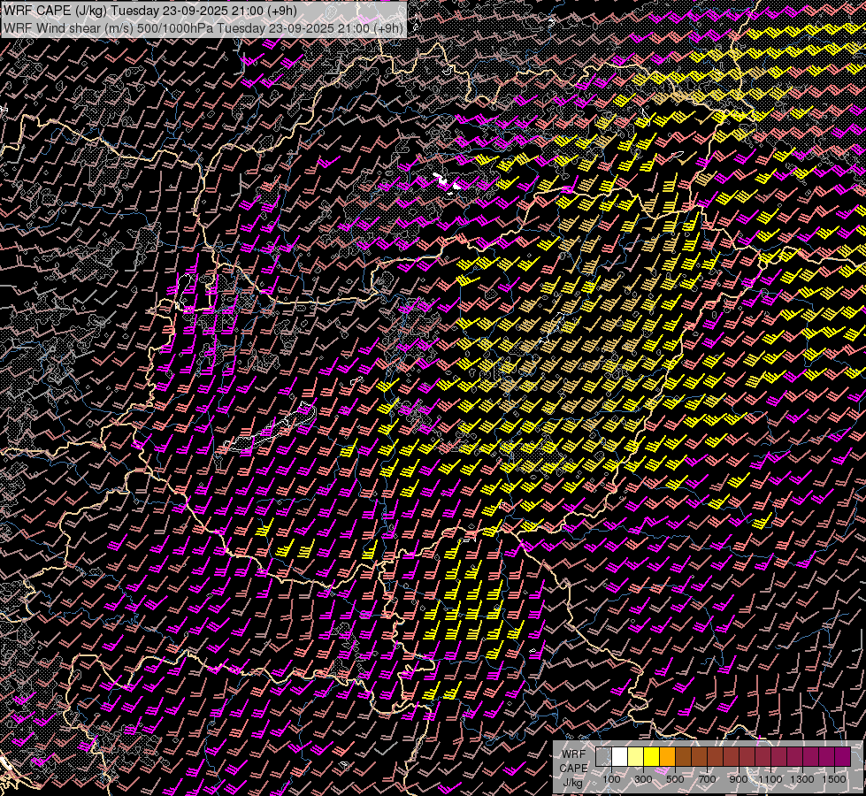Select the pale yellow CAPE legend swatch
This screenshot has height=796, width=866.
636,757
